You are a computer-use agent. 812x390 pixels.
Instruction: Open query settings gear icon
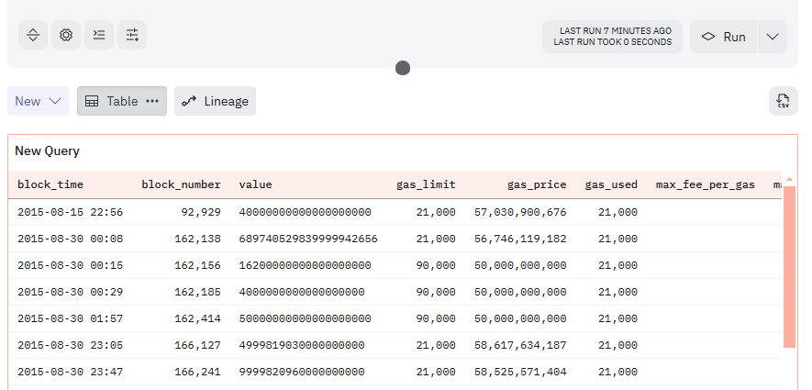pyautogui.click(x=66, y=35)
